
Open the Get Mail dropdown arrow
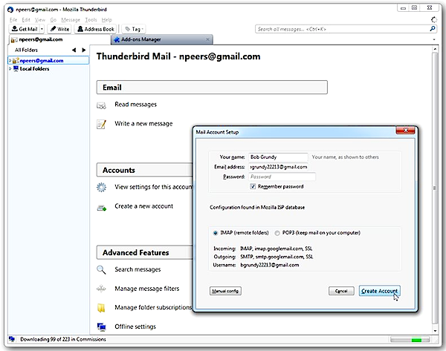(42, 29)
